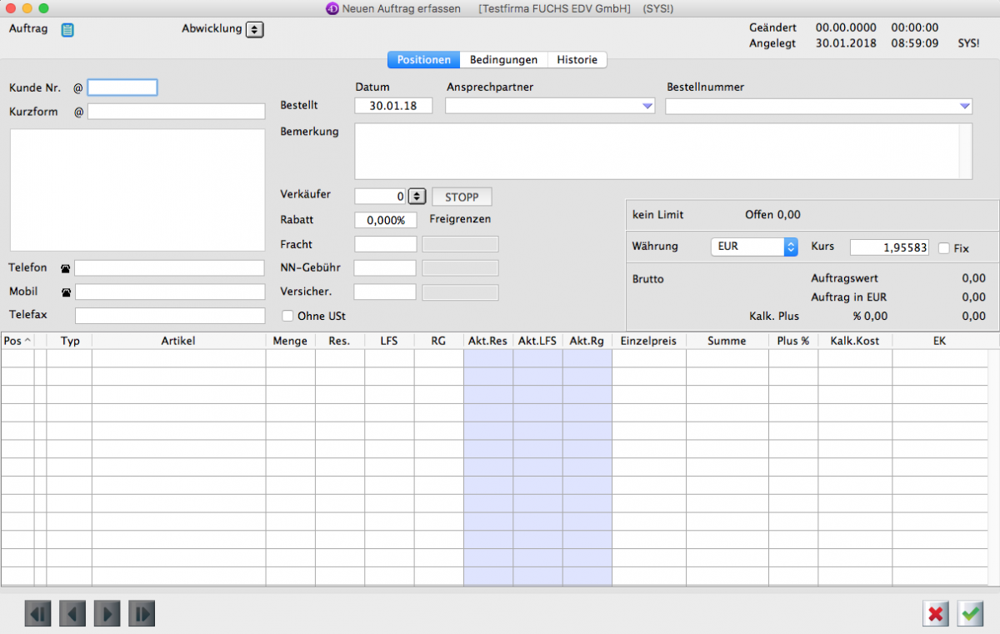This screenshot has width=1000, height=634.
Task: Confirm order with green checkmark button
Action: (970, 614)
